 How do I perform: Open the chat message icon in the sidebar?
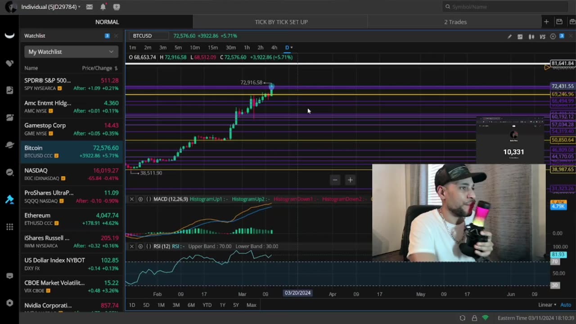coord(9,276)
